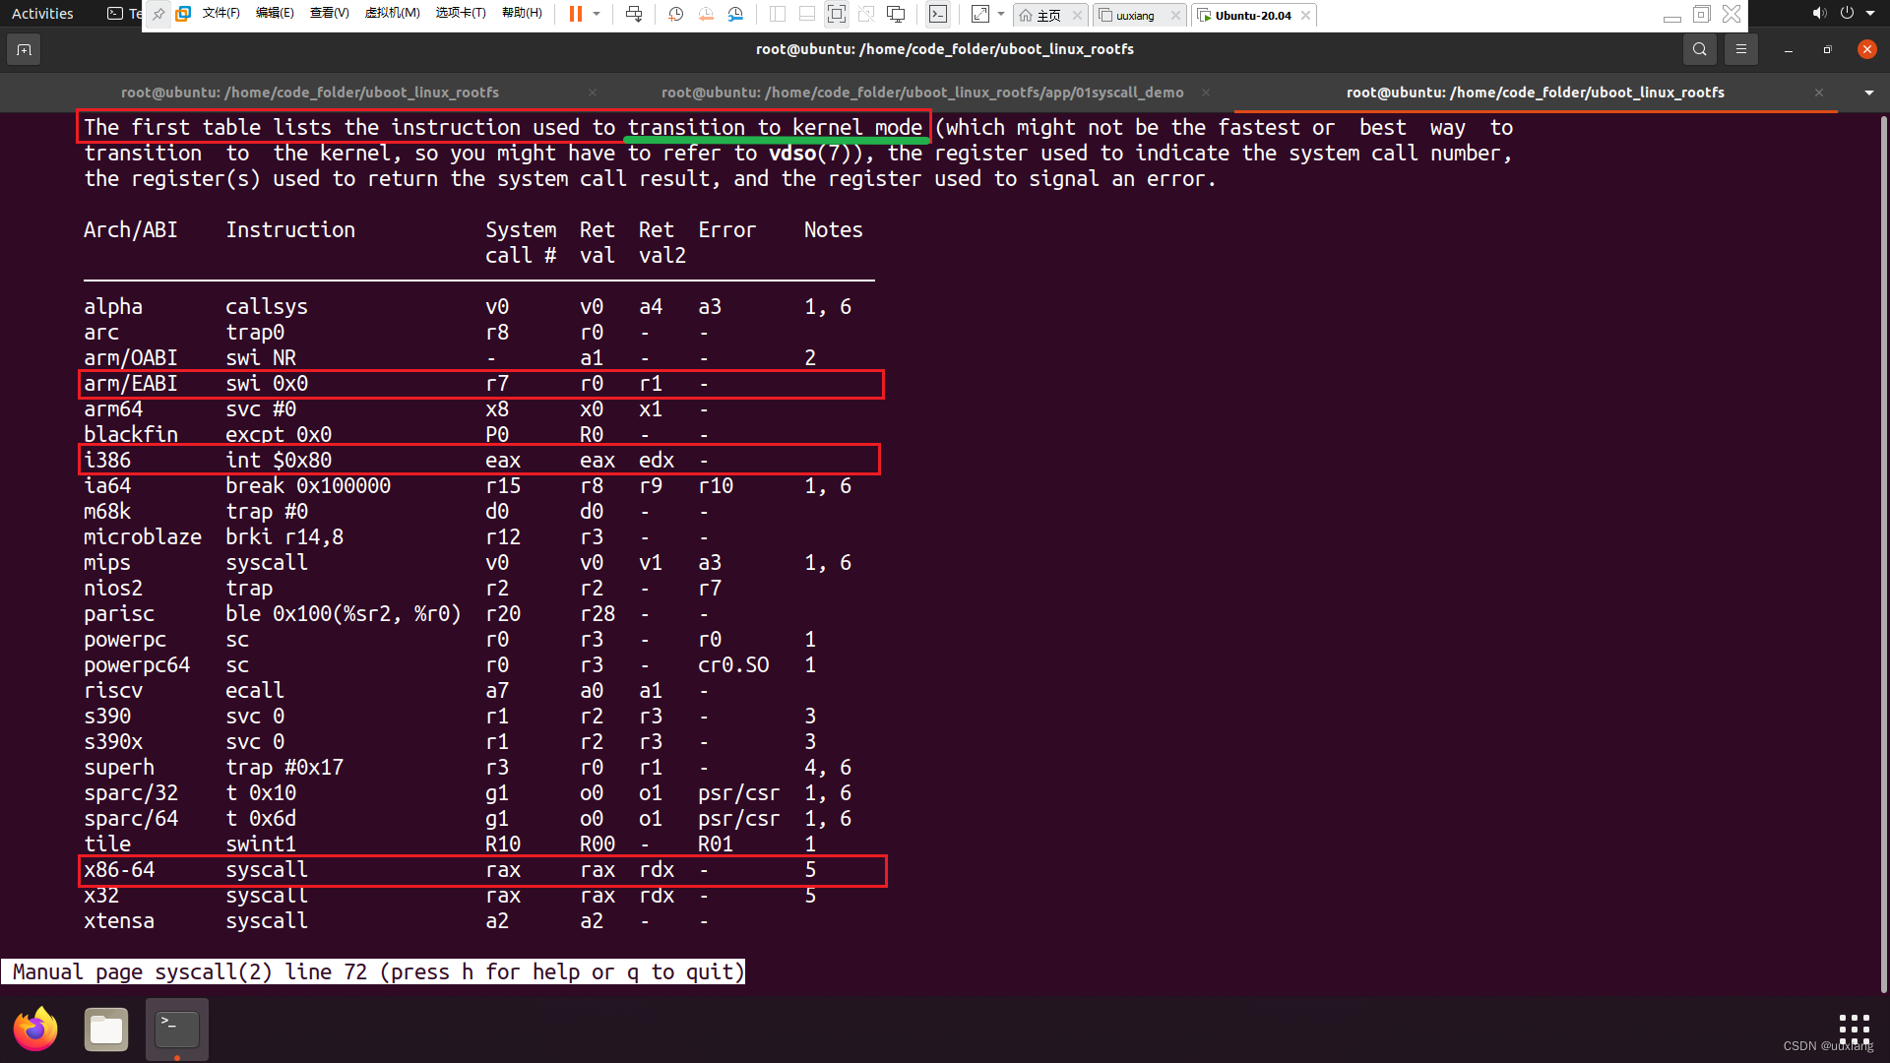1890x1063 pixels.
Task: Close the uuxiang VM tab
Action: pyautogui.click(x=1175, y=15)
